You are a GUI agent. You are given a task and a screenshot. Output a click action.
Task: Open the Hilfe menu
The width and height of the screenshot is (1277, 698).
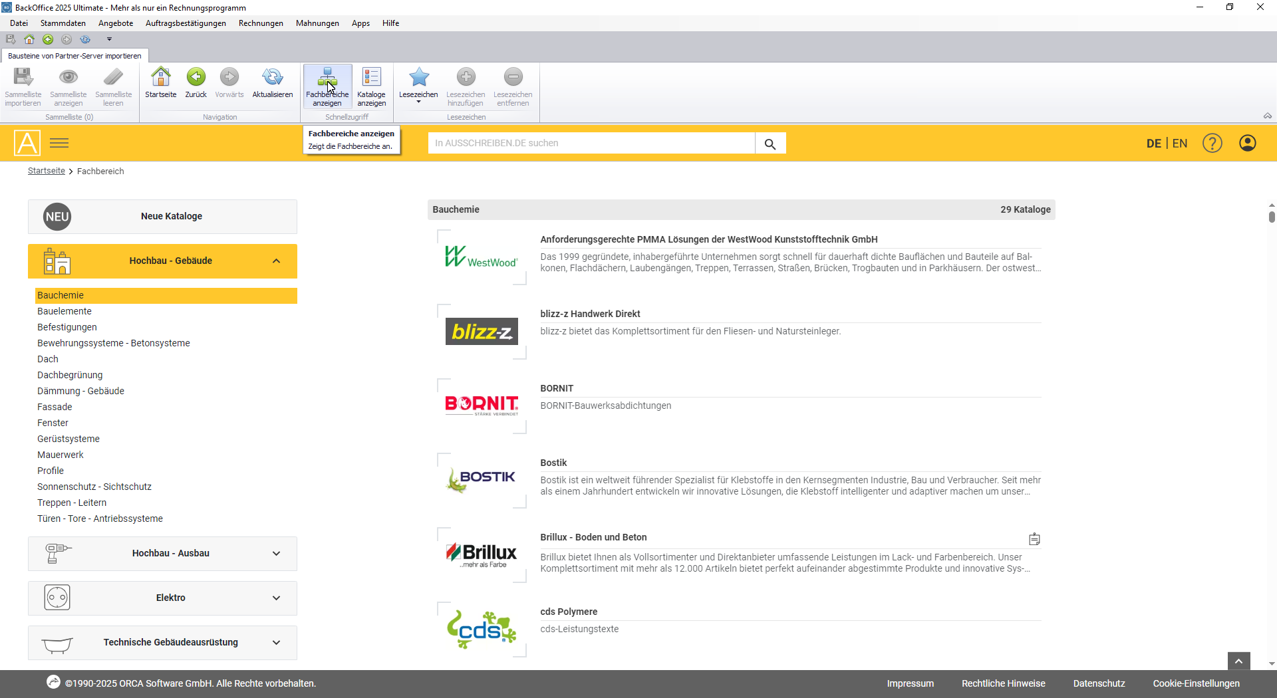point(390,23)
